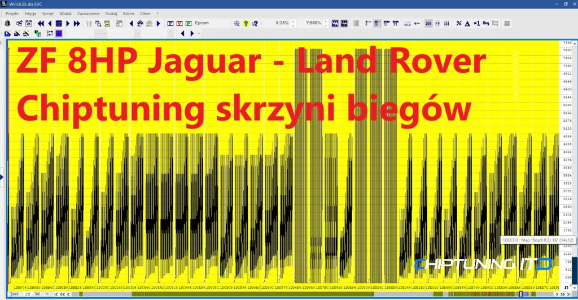Click the previous map left arrow icon
578x300 pixels.
pyautogui.click(x=131, y=23)
